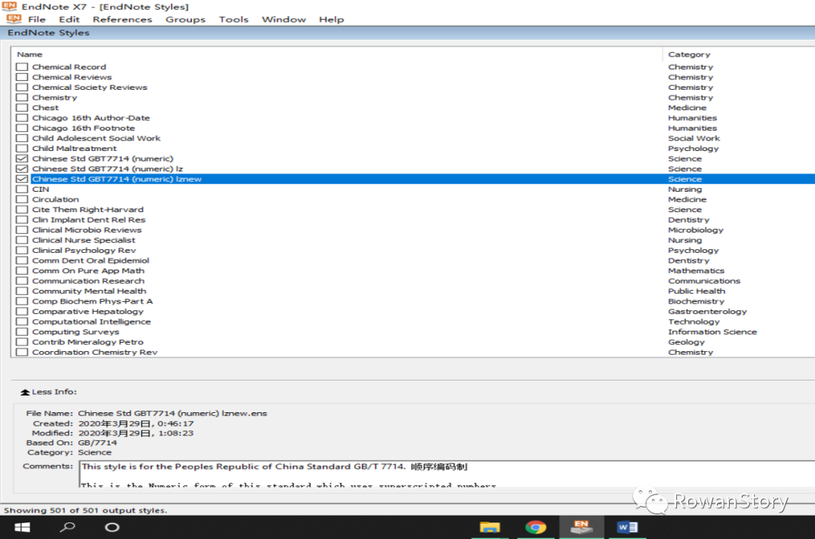Open the References menu

122,19
